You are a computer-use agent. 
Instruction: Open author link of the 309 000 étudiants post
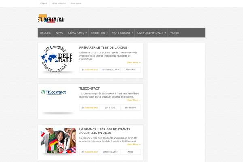pos(91,152)
